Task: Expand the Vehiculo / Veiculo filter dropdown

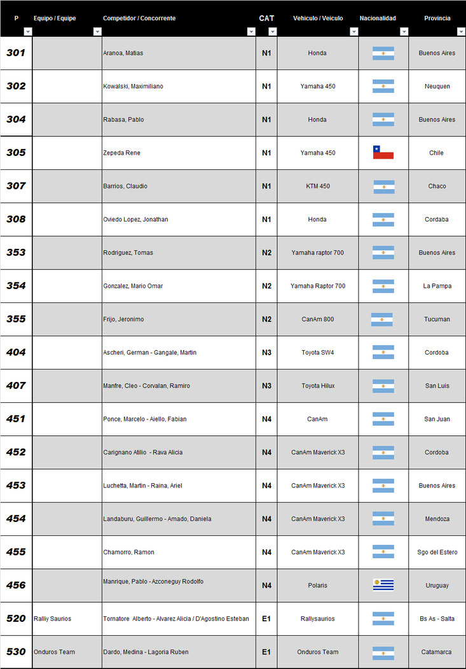Action: click(x=353, y=31)
